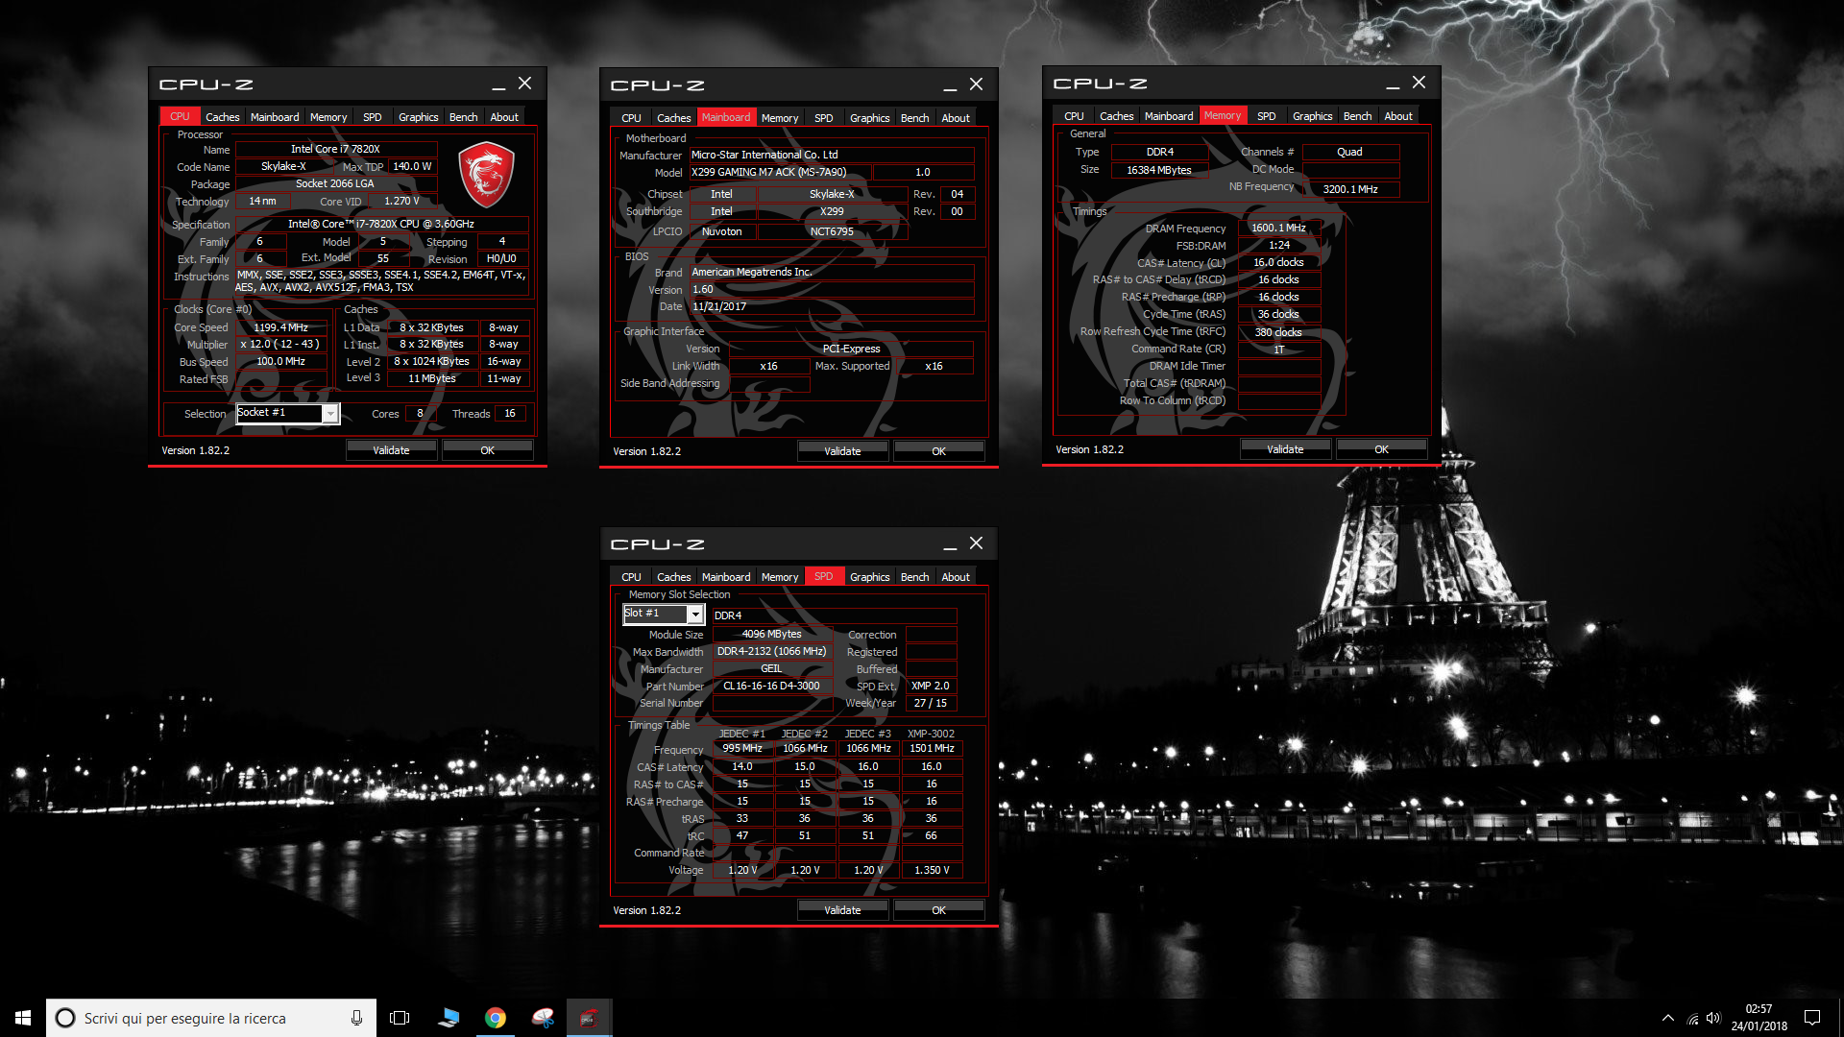Viewport: 1844px width, 1037px height.
Task: Click the taskbar clock showing 02:57
Action: pyautogui.click(x=1759, y=1018)
